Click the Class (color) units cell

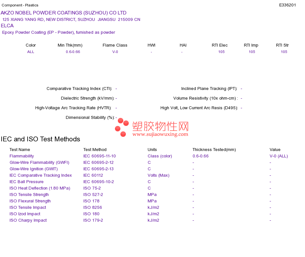(160, 156)
